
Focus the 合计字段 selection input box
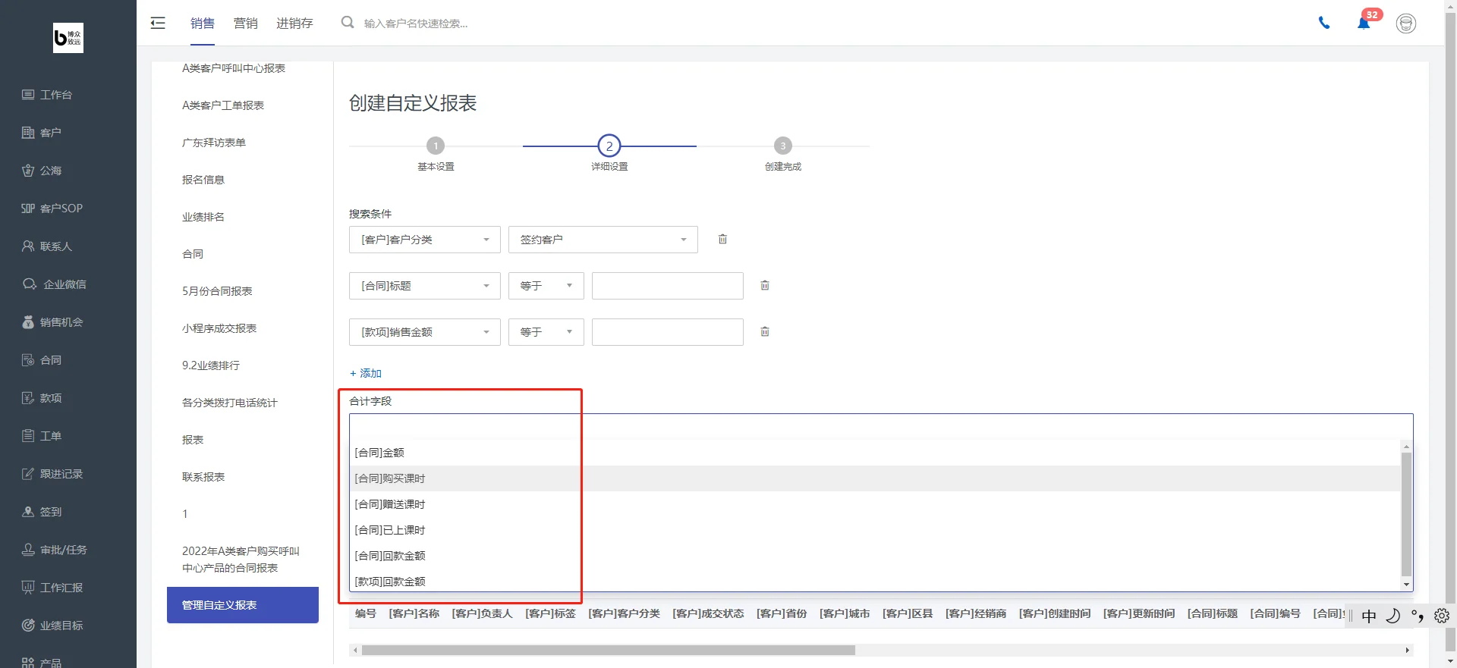[881, 426]
